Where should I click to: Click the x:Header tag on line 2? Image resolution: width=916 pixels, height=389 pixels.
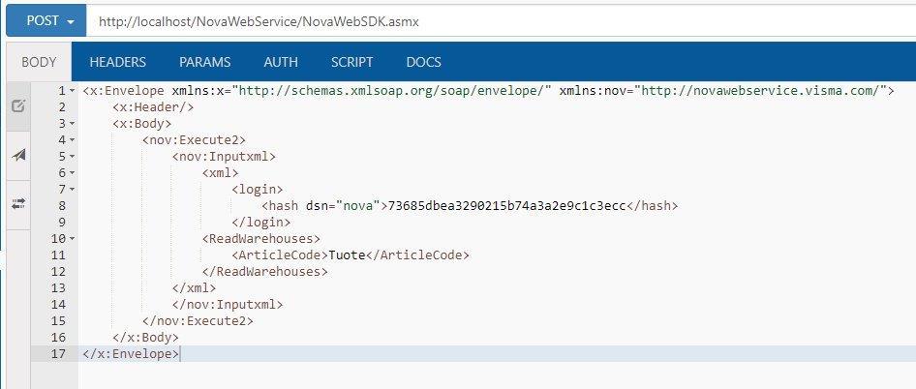pos(153,107)
